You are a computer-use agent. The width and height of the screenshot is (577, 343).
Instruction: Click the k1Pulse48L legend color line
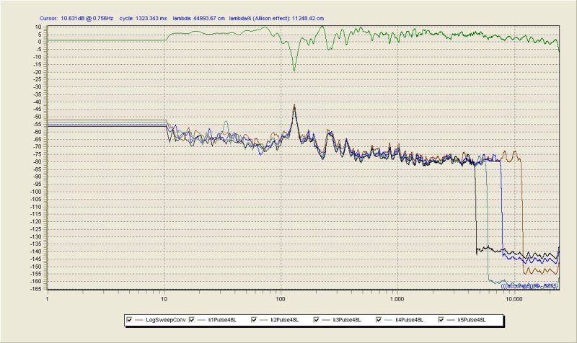coord(201,320)
